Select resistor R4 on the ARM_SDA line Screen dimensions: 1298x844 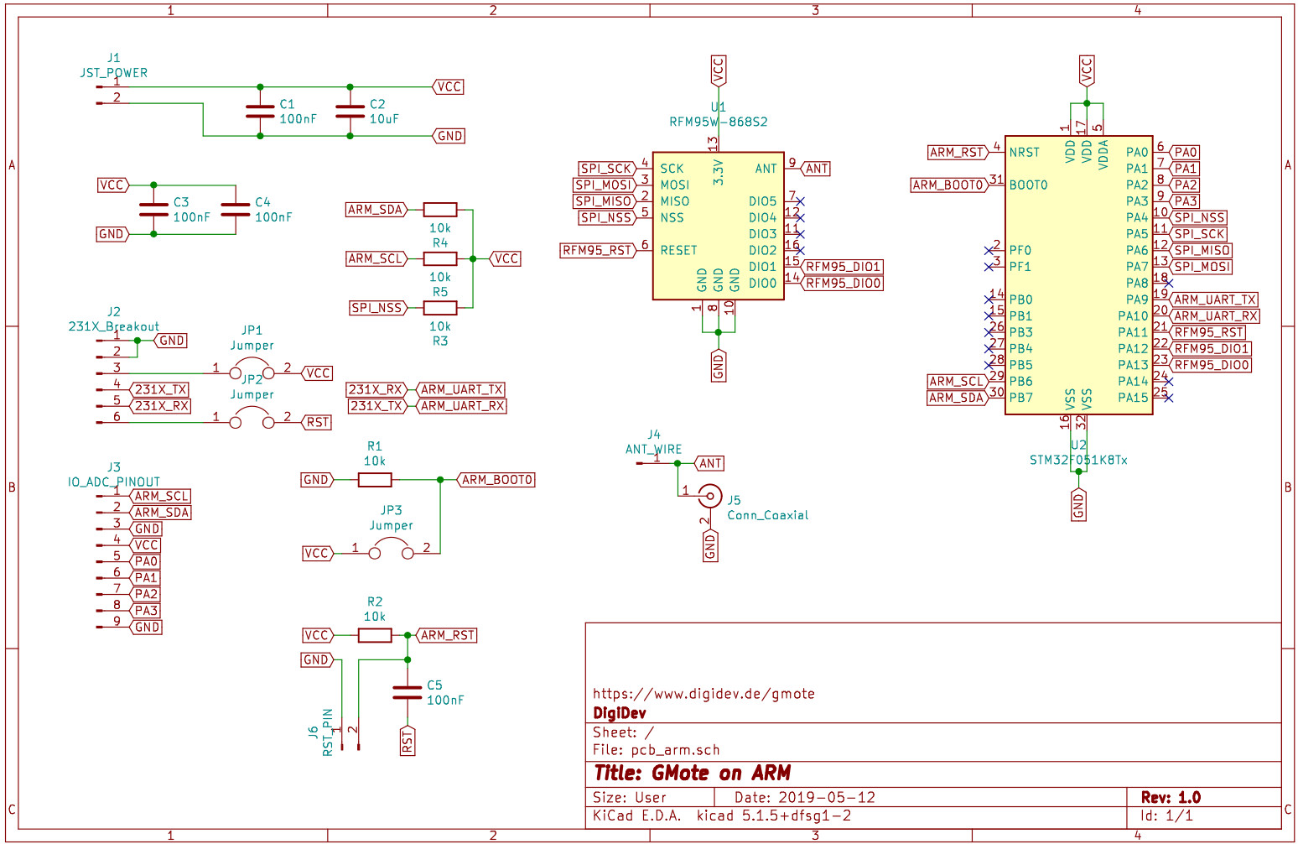click(440, 209)
